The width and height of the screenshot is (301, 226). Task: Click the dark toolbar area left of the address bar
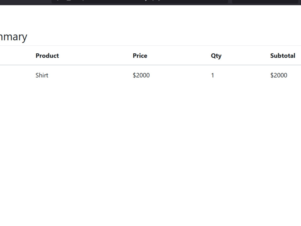tap(26, 2)
